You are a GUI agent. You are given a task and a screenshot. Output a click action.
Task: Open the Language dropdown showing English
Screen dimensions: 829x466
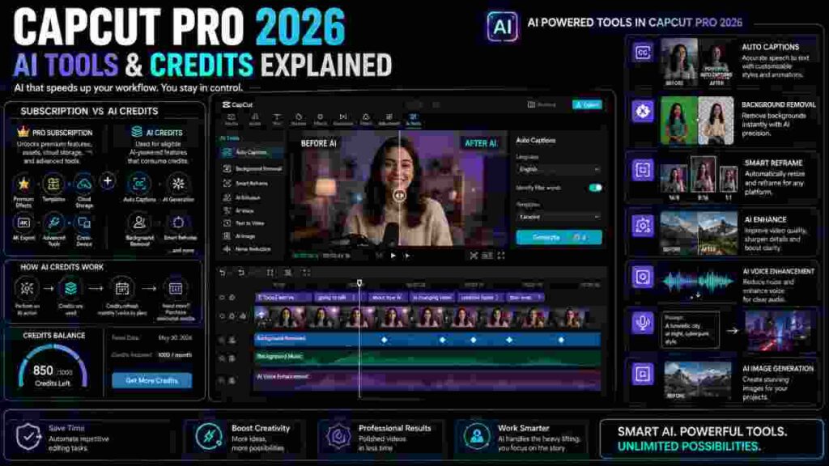click(x=559, y=169)
